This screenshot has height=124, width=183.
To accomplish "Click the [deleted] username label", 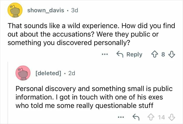I will (48, 73).
